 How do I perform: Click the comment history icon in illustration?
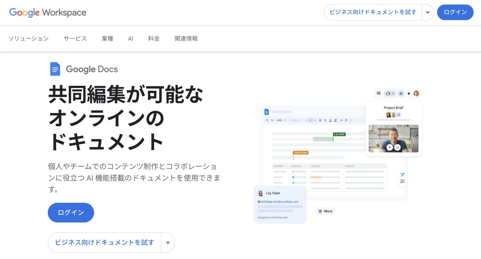pyautogui.click(x=379, y=93)
